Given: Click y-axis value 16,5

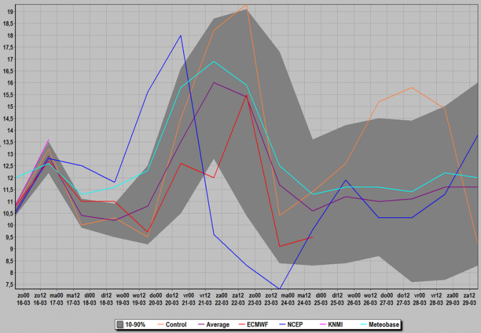Looking at the screenshot, I should (x=8, y=71).
